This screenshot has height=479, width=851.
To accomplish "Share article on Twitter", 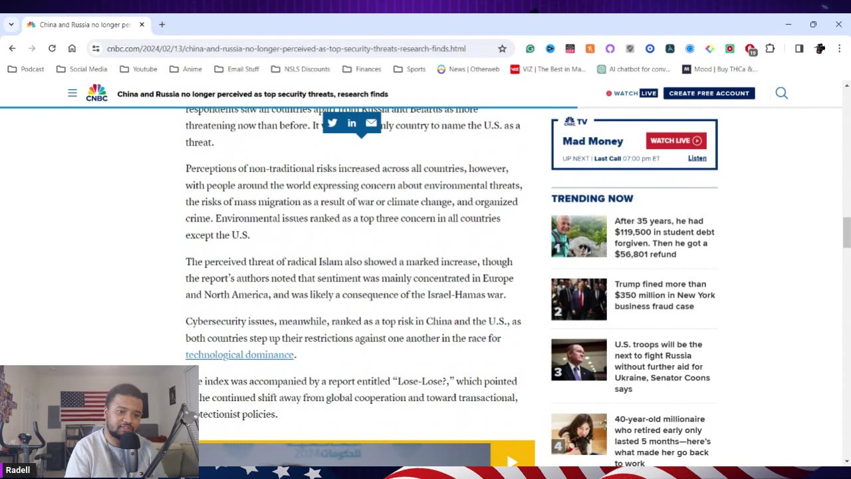I will click(x=332, y=122).
